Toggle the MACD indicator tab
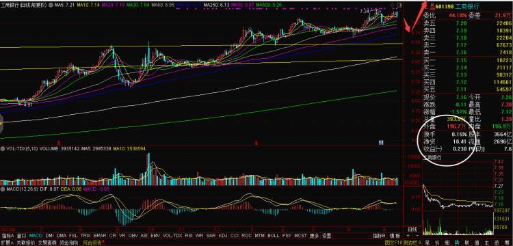The height and width of the screenshot is (246, 513). [x=36, y=236]
